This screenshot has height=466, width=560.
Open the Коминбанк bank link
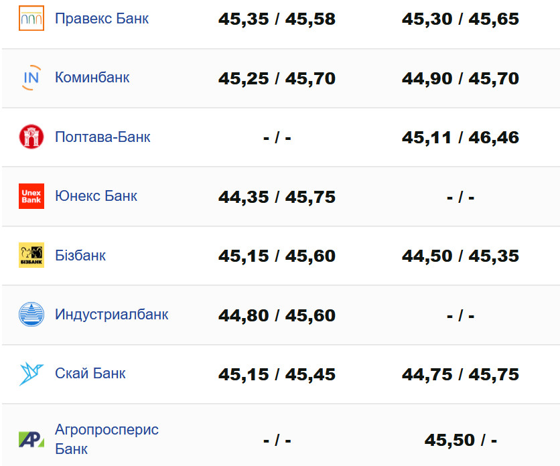click(92, 78)
